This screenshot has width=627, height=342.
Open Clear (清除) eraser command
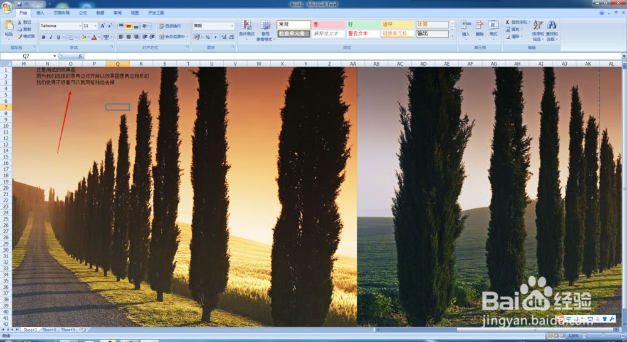514,36
